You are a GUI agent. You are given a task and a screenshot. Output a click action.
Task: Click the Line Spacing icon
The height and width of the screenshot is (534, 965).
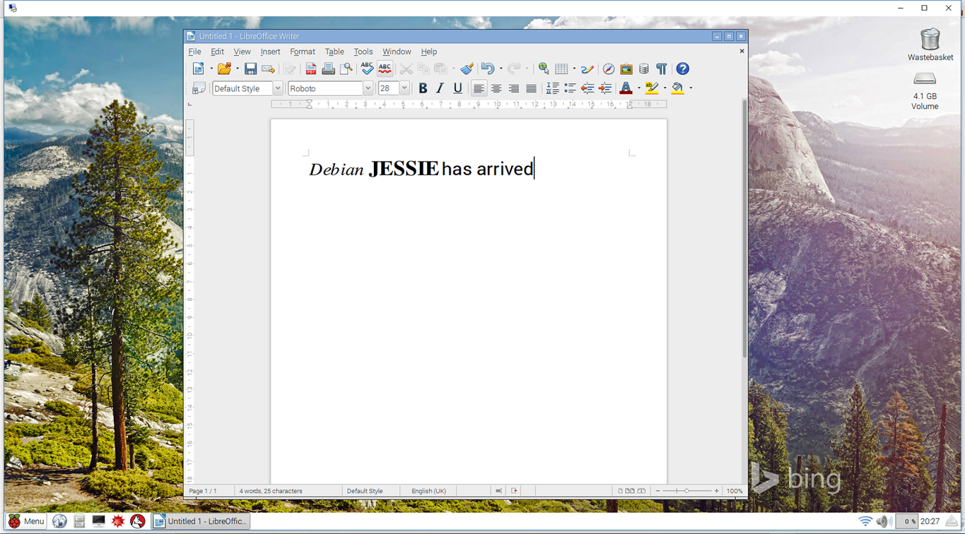point(552,88)
